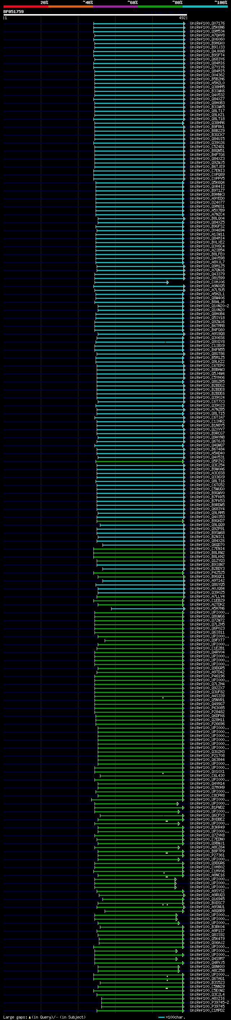Image resolution: width=231 pixels, height=1020 pixels.
Task: Open the UniRef100_O04362 hit
Action: click(x=207, y=75)
